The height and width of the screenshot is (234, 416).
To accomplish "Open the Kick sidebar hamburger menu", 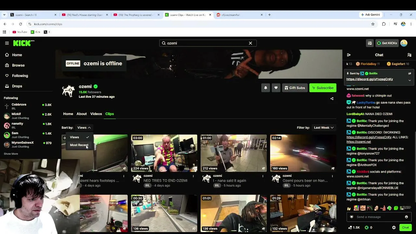I will [x=7, y=43].
